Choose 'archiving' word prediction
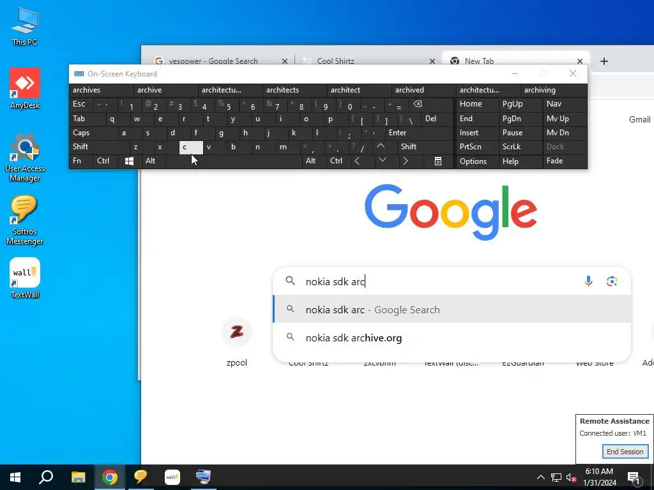 pyautogui.click(x=554, y=90)
